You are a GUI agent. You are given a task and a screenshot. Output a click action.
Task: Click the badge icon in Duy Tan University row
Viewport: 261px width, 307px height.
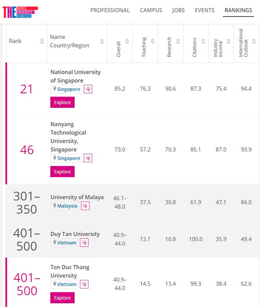click(x=84, y=242)
